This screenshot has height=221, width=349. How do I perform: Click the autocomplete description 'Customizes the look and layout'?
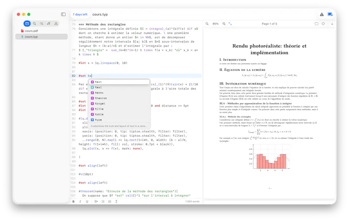tap(119, 126)
